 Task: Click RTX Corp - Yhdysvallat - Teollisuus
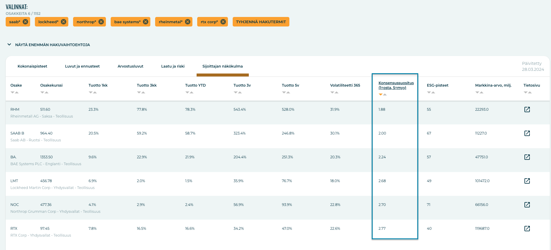click(41, 235)
